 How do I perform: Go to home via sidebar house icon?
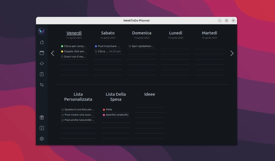click(x=42, y=42)
